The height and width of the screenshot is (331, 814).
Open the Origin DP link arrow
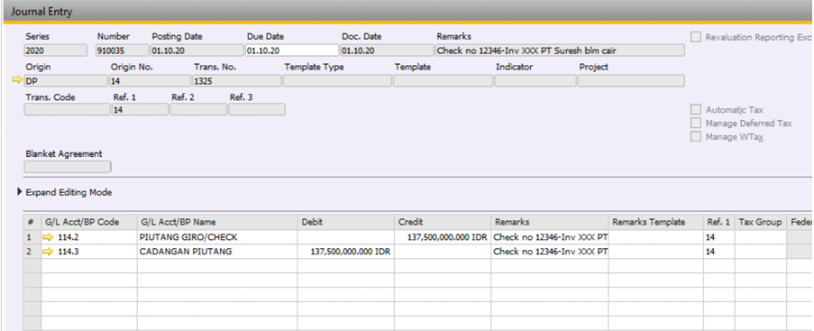point(18,80)
